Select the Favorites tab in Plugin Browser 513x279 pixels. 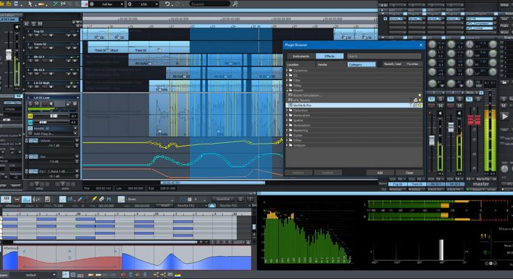pos(412,63)
